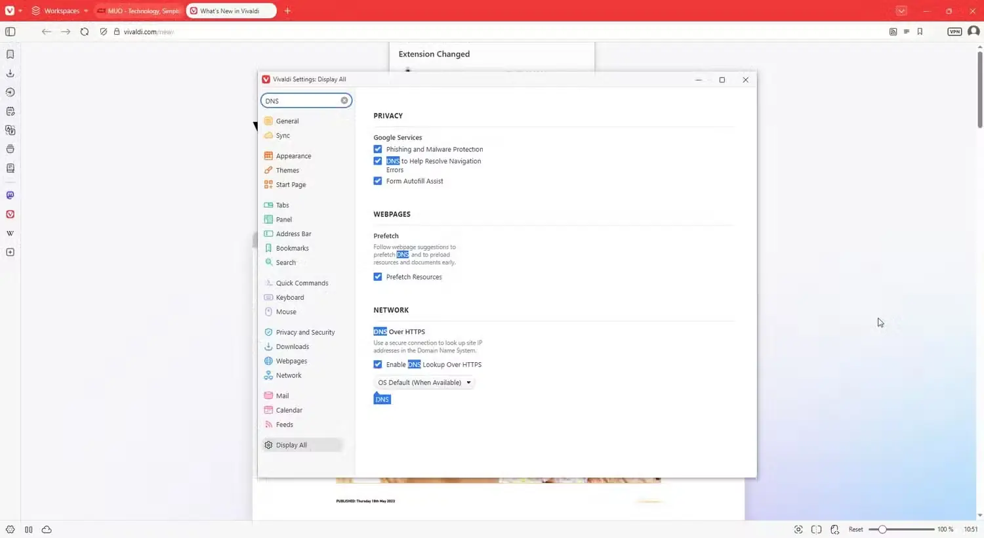Reset the page zoom level
Image resolution: width=984 pixels, height=538 pixels.
pos(855,529)
